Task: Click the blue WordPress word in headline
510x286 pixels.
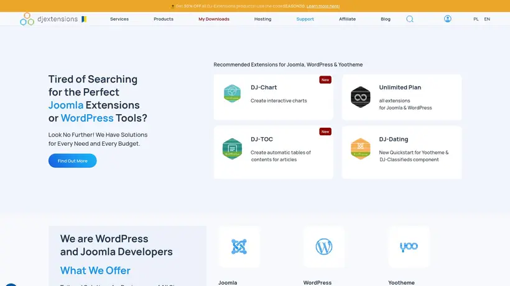Action: coord(87,118)
